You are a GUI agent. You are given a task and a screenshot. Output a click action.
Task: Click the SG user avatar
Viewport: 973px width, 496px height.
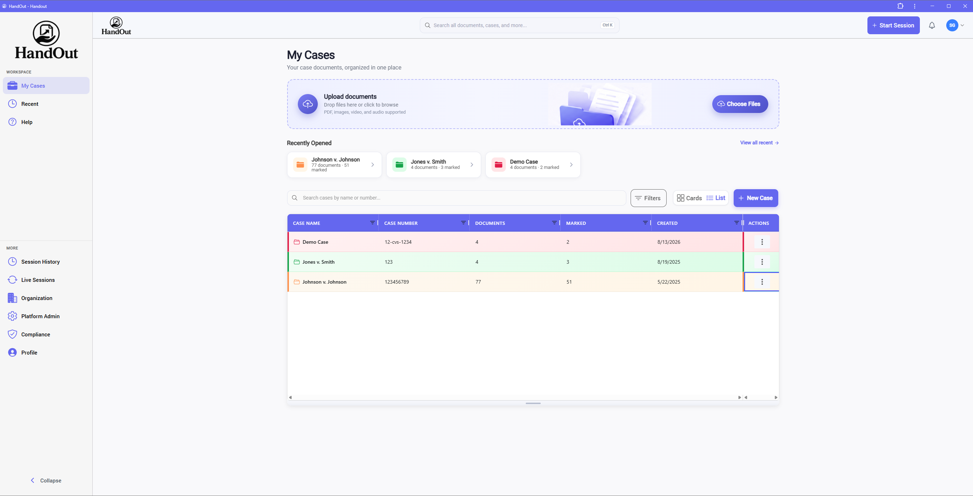952,25
